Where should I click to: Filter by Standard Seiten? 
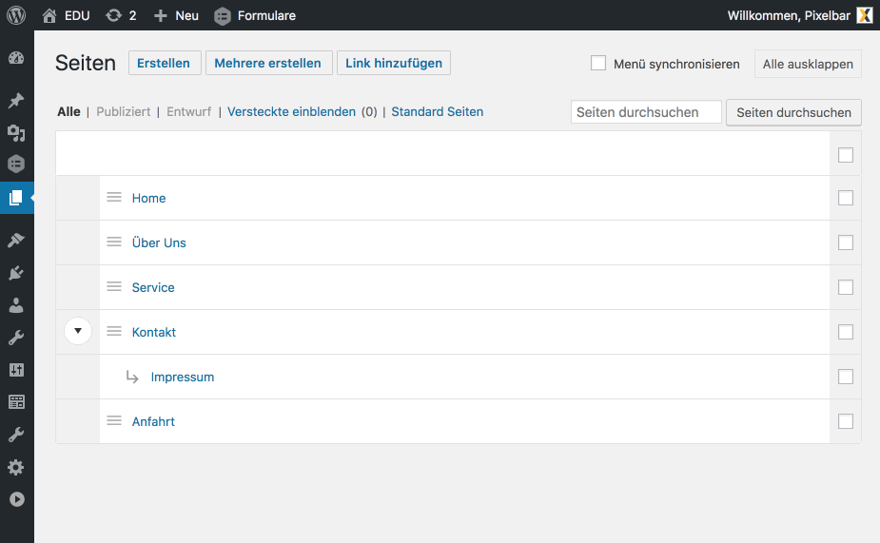[438, 111]
